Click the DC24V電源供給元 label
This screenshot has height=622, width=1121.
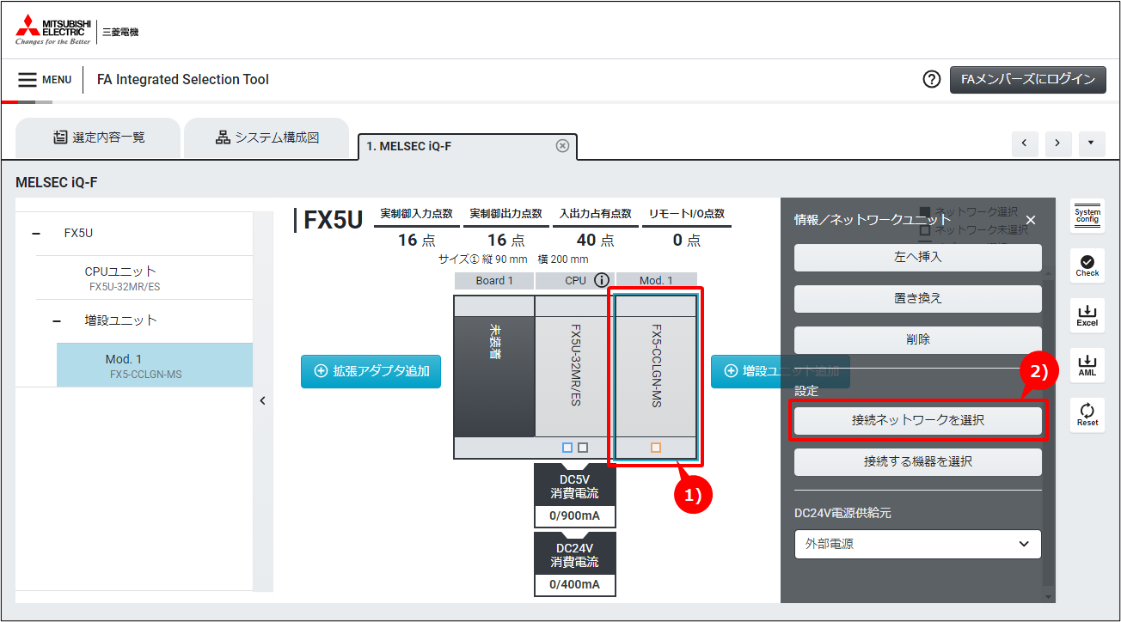pyautogui.click(x=842, y=513)
